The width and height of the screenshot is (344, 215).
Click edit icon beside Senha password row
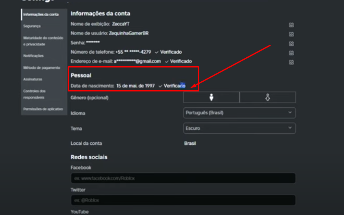(x=291, y=43)
